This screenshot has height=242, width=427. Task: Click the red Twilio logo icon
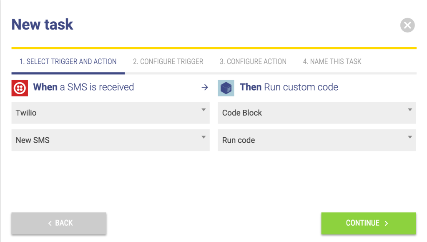[20, 88]
